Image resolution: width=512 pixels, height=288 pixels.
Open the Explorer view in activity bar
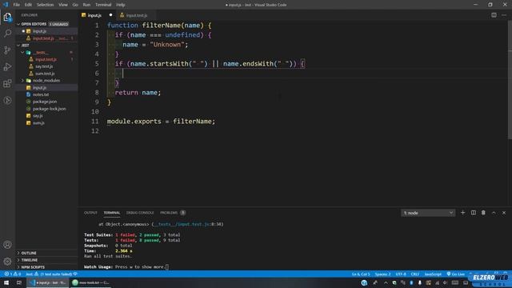[7, 17]
